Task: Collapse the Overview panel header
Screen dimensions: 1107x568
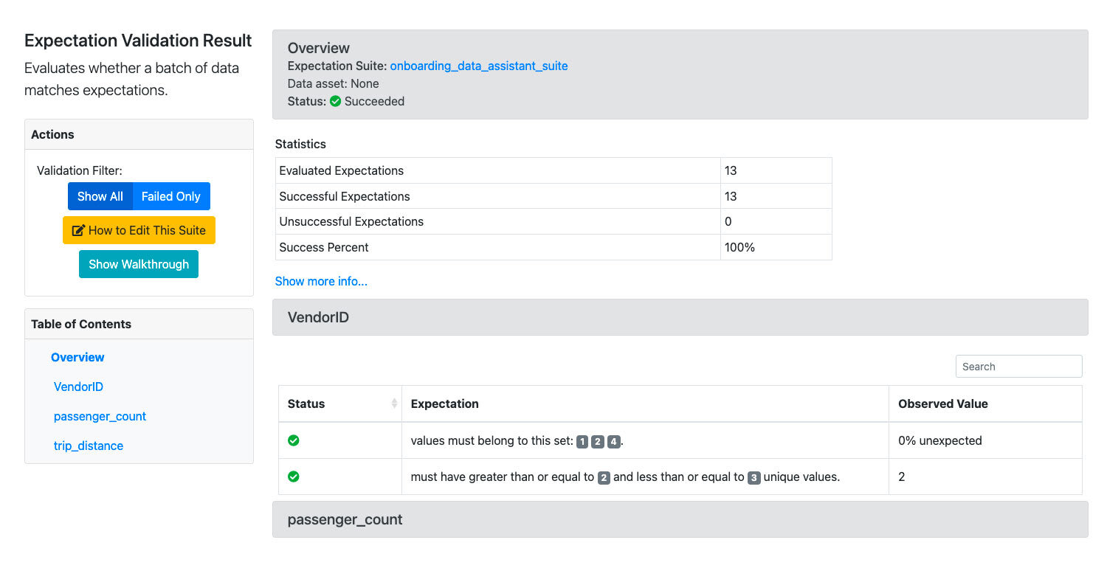Action: pos(680,48)
